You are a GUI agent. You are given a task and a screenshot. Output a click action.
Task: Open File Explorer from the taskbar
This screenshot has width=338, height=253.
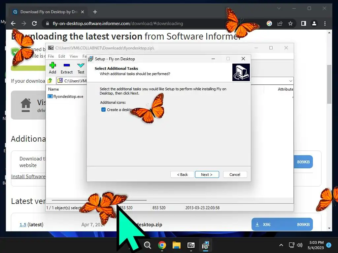point(176,245)
